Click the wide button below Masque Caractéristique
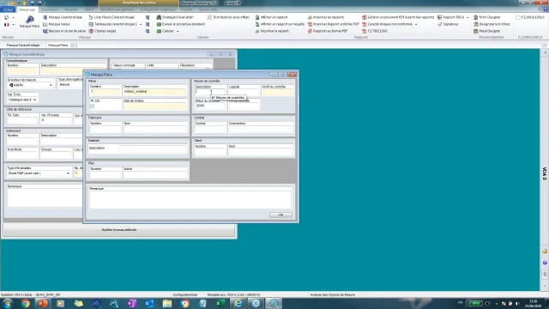The width and height of the screenshot is (549, 309). [x=119, y=230]
